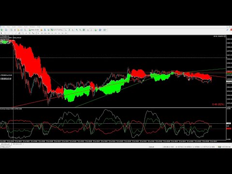Viewport: 232px width, 174px height.
Task: Expand the Indicators dropdown arrow
Action: tap(98, 30)
